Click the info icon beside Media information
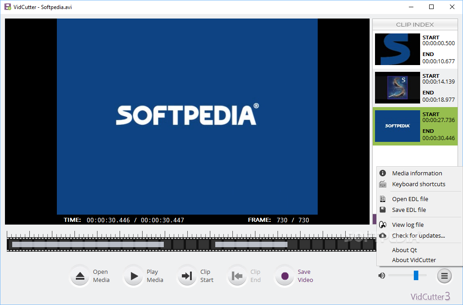Viewport: 463px width, 305px height. pyautogui.click(x=383, y=173)
